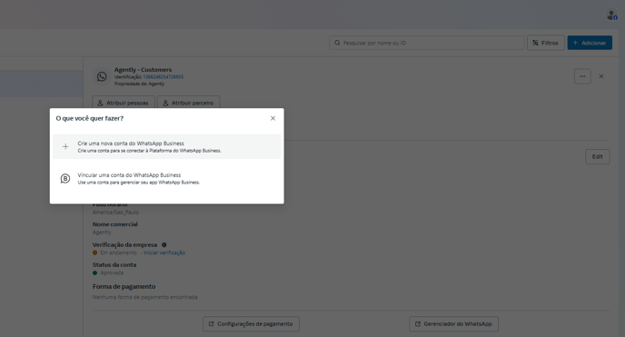Click the 'Forma de pagamento' heading
This screenshot has width=625, height=337.
(x=124, y=286)
